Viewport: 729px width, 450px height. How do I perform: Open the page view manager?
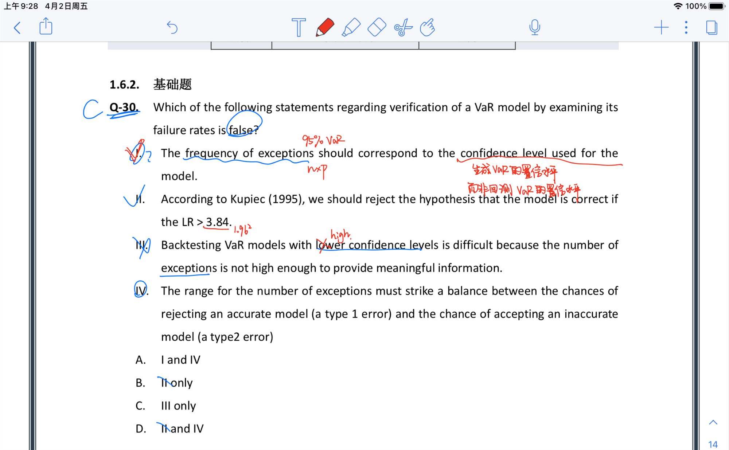tap(712, 28)
